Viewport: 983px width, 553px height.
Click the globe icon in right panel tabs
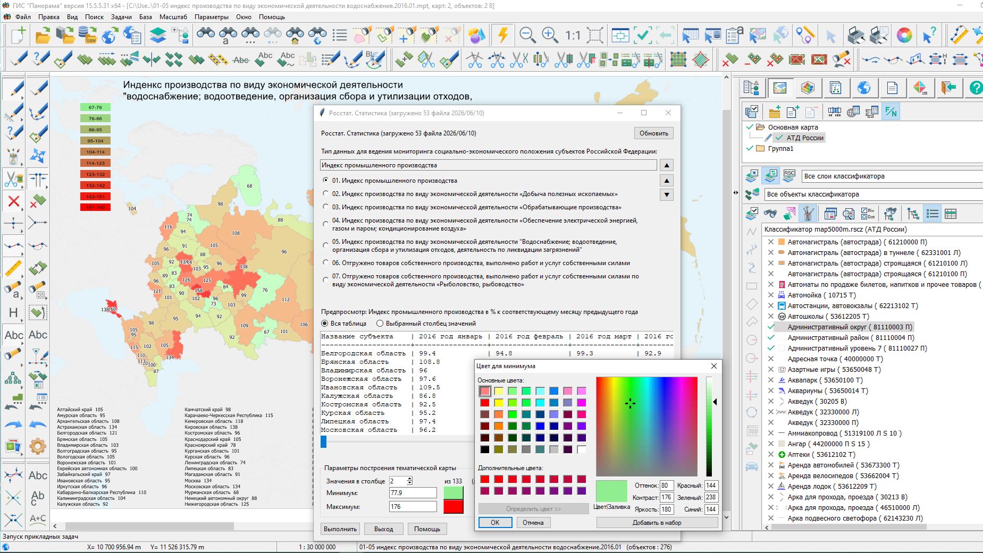(x=864, y=88)
